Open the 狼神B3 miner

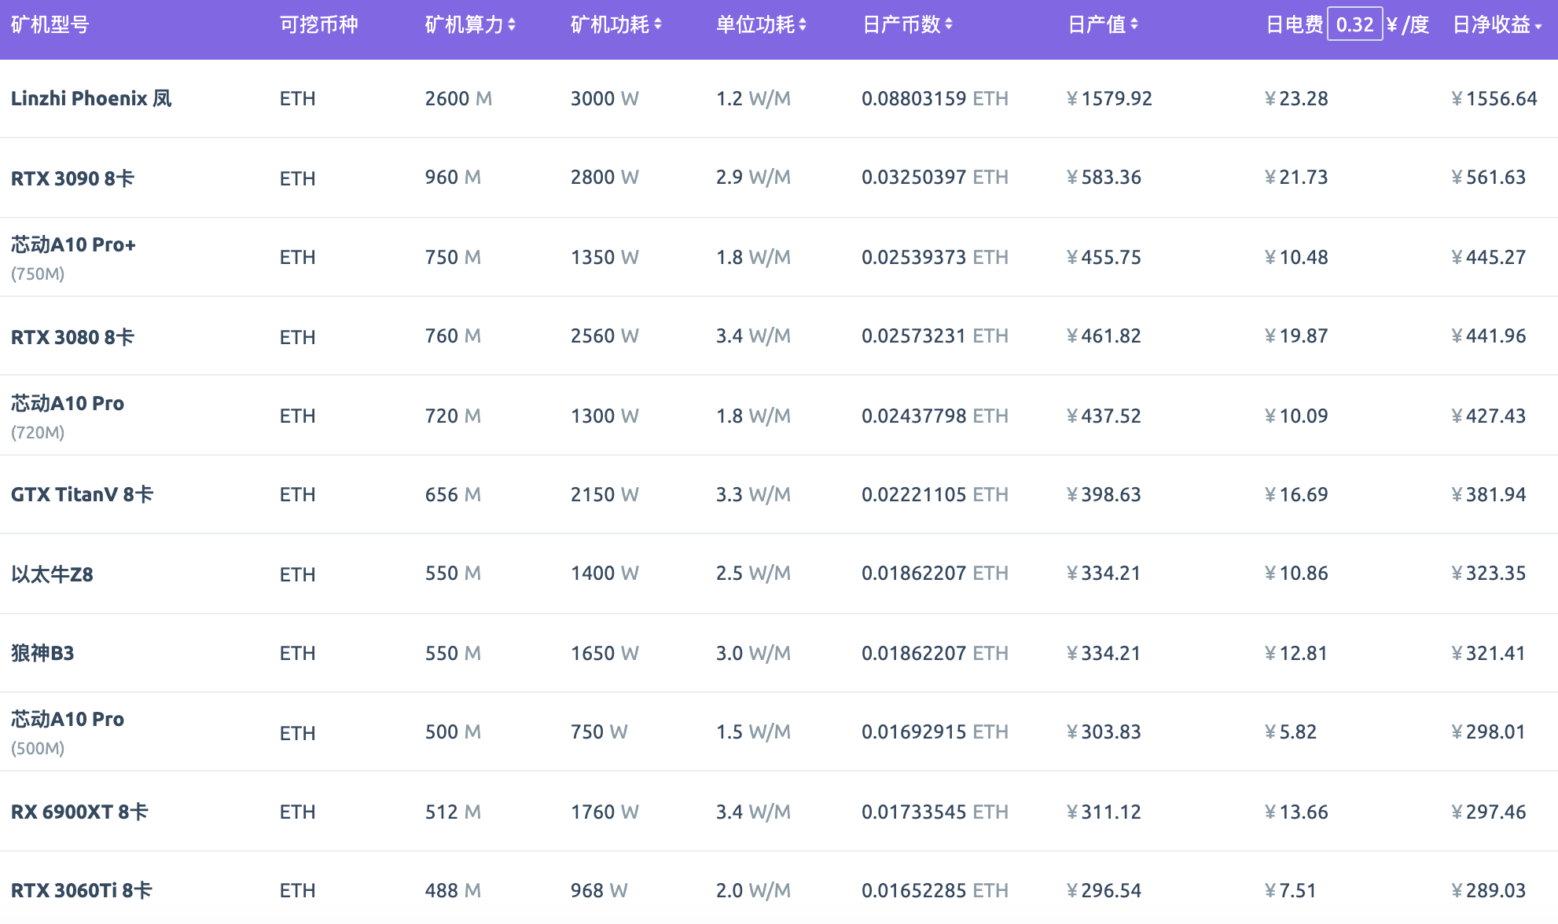point(42,653)
